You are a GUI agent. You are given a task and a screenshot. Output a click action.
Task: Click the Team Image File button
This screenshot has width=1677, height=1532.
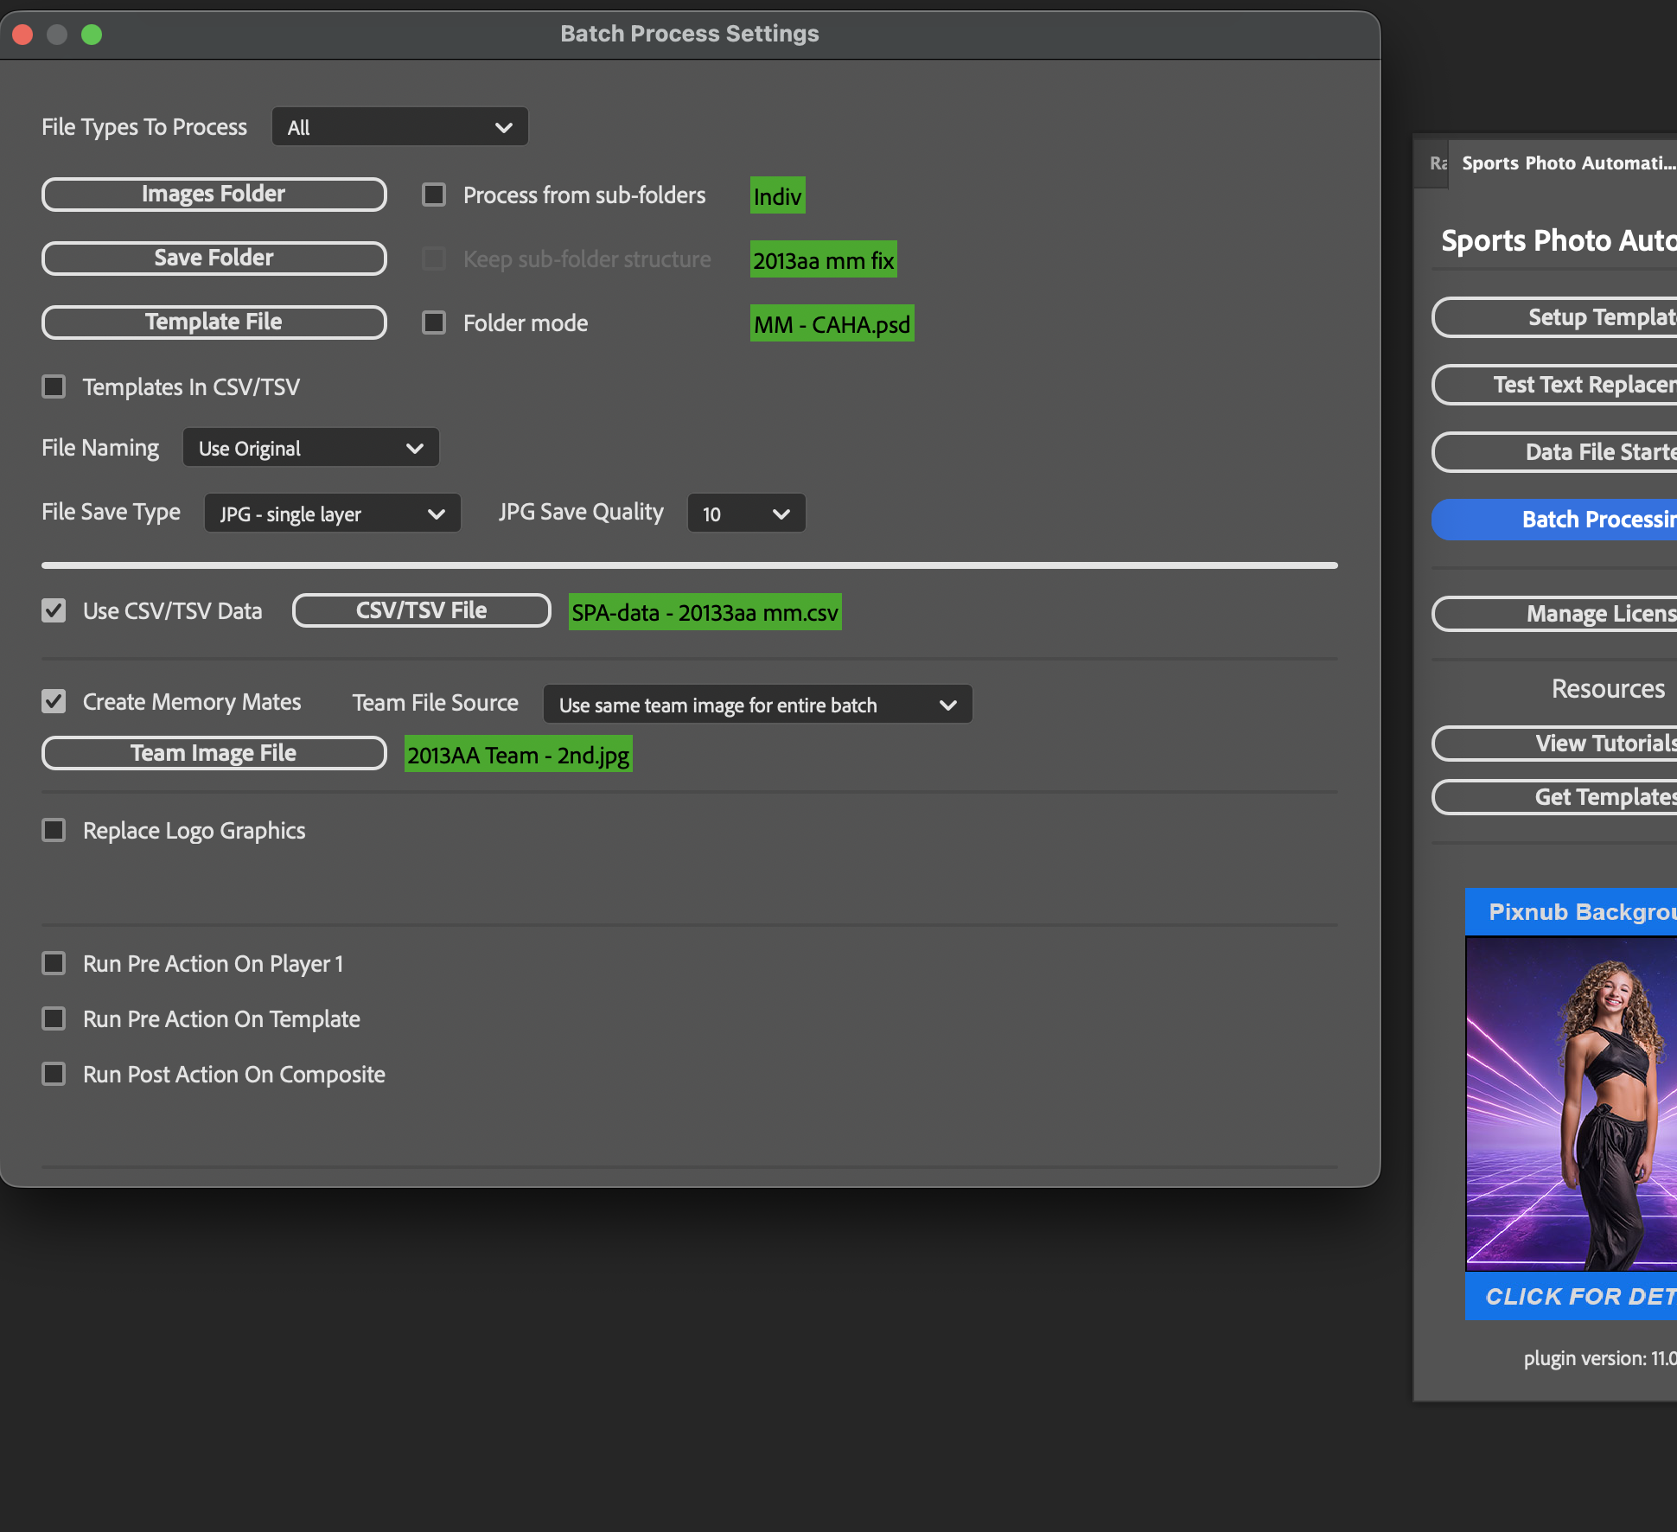point(214,753)
